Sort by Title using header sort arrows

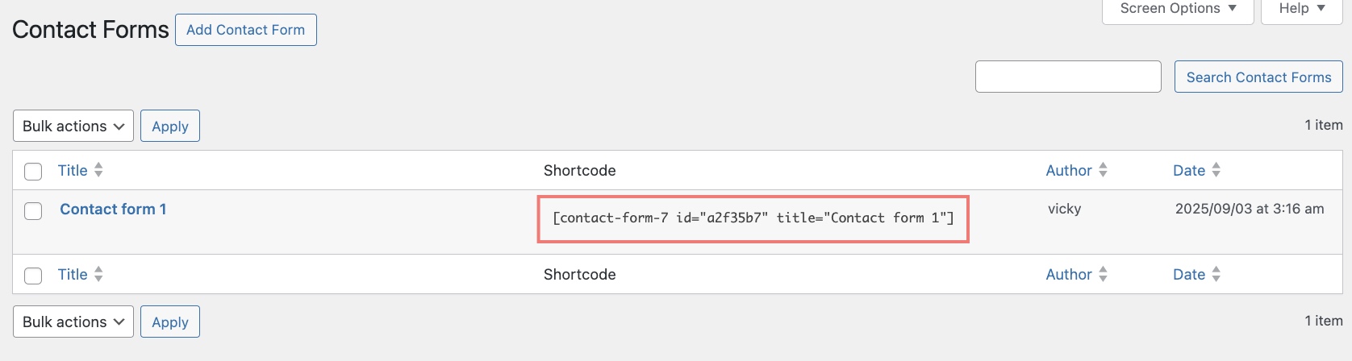[x=98, y=170]
